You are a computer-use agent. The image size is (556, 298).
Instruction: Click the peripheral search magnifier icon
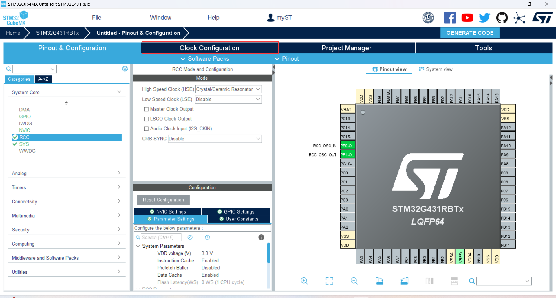tap(9, 69)
